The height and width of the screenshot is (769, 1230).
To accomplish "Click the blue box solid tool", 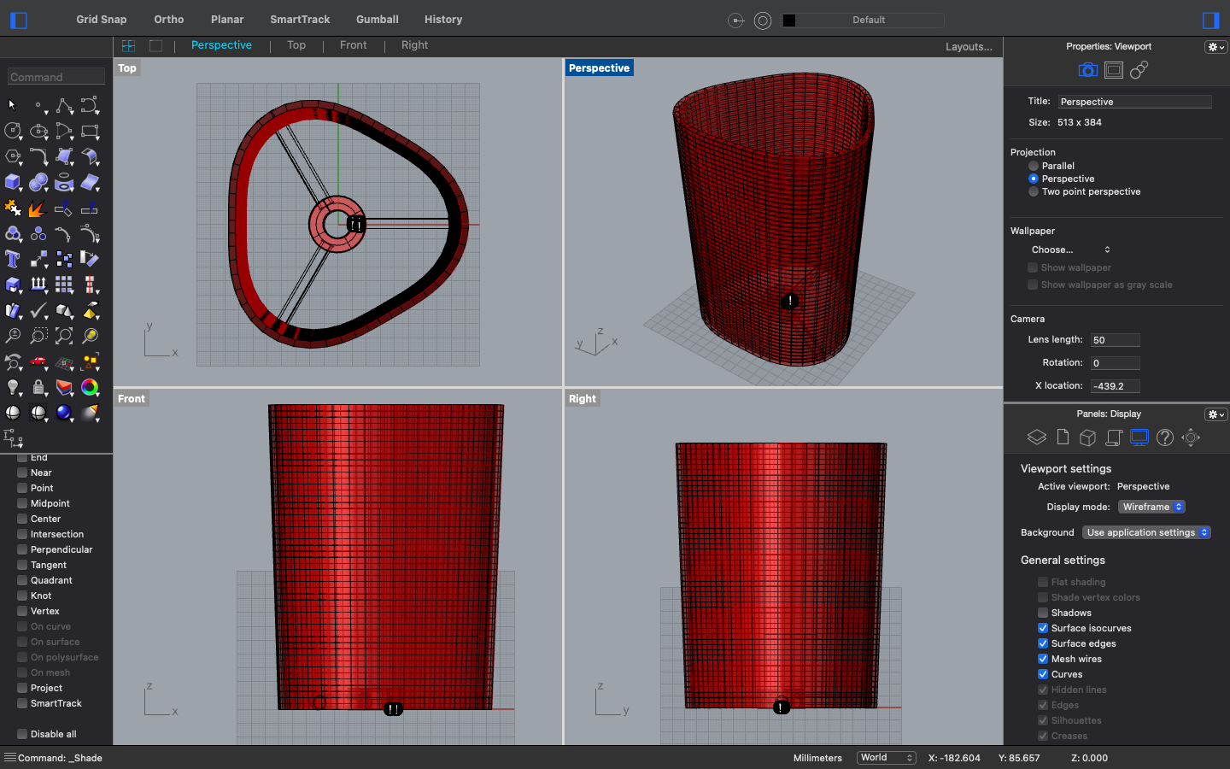I will tap(12, 182).
